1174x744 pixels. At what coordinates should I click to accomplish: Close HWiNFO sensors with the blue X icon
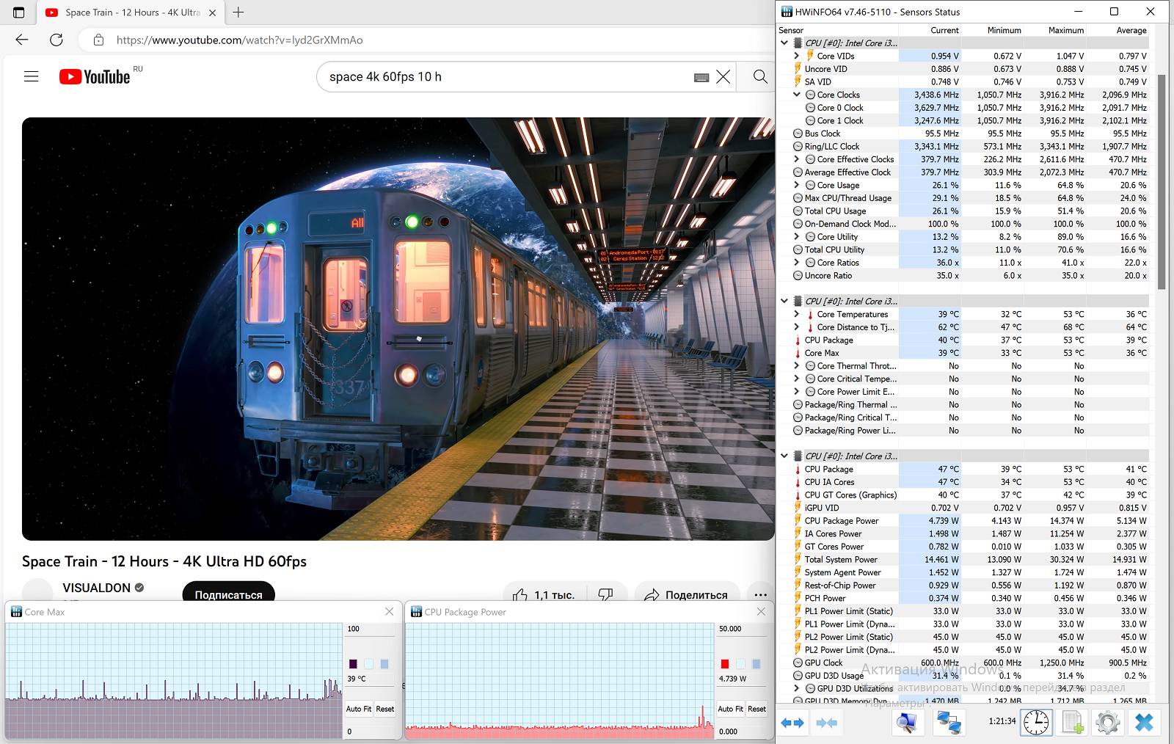(x=1144, y=723)
